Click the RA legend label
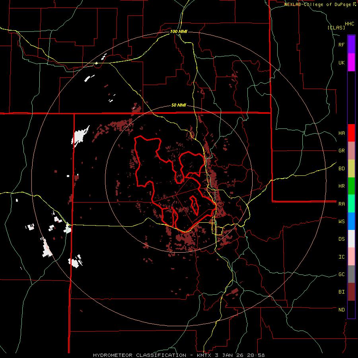The height and width of the screenshot is (358, 358). 341,204
